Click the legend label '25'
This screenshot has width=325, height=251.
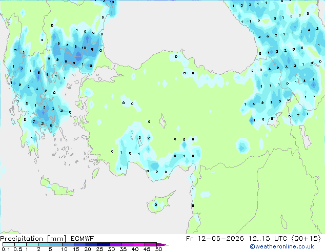tap(99, 249)
